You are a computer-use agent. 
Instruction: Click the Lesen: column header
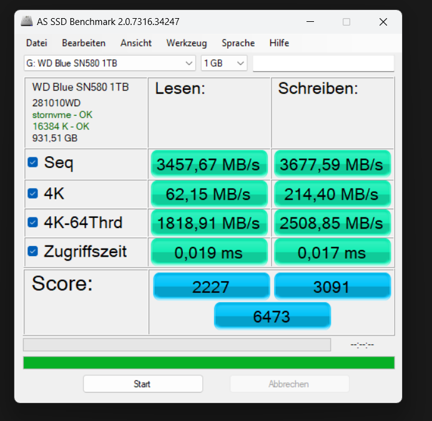(x=180, y=89)
